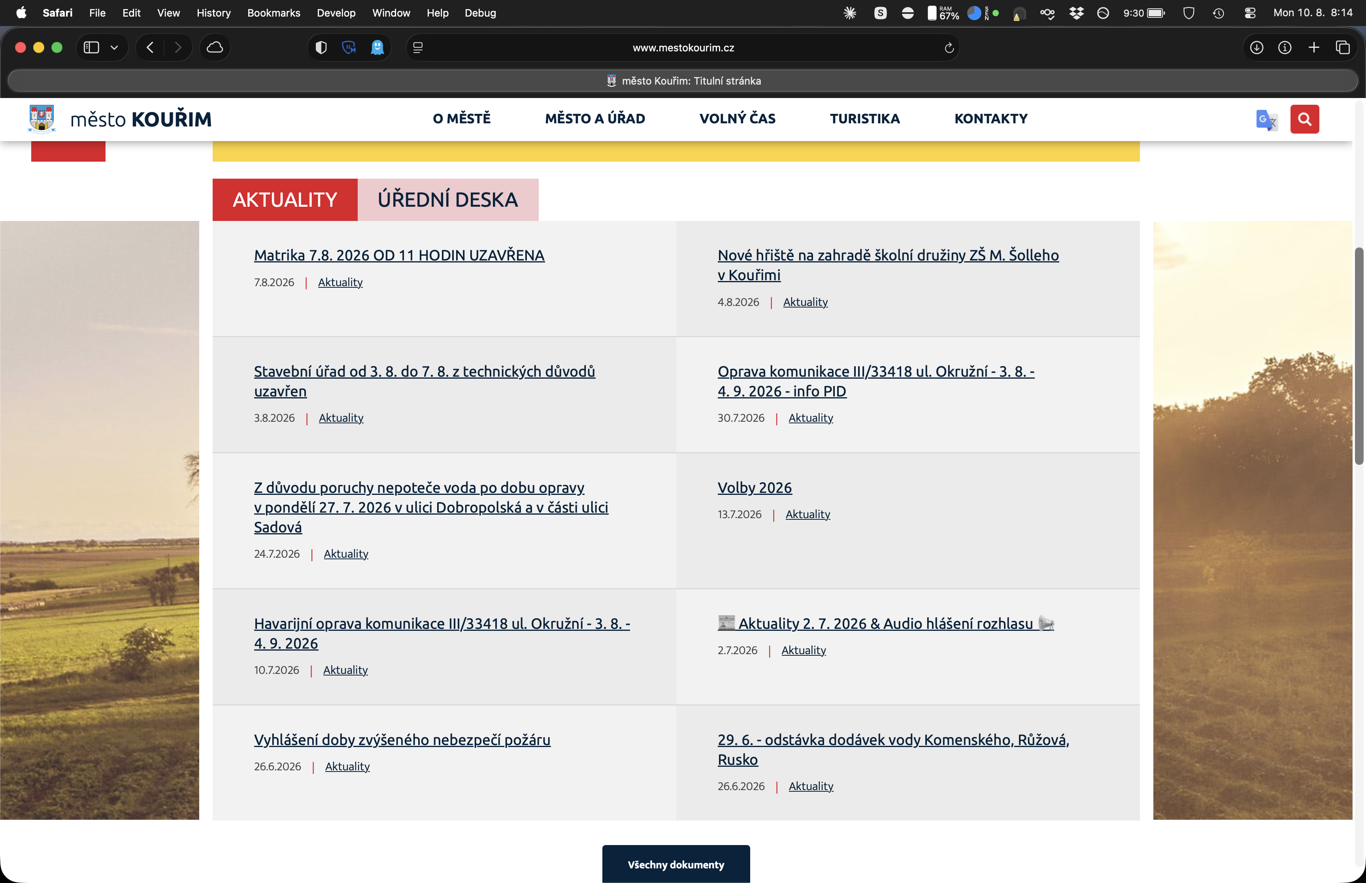
Task: Open macOS Control Center toggles icon
Action: pos(1250,13)
